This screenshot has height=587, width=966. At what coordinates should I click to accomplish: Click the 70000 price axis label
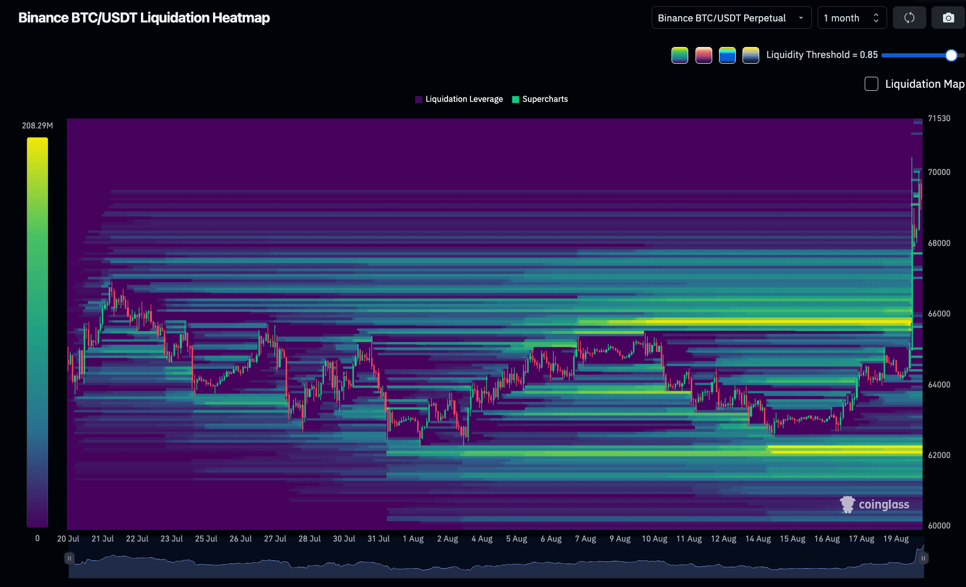[939, 172]
